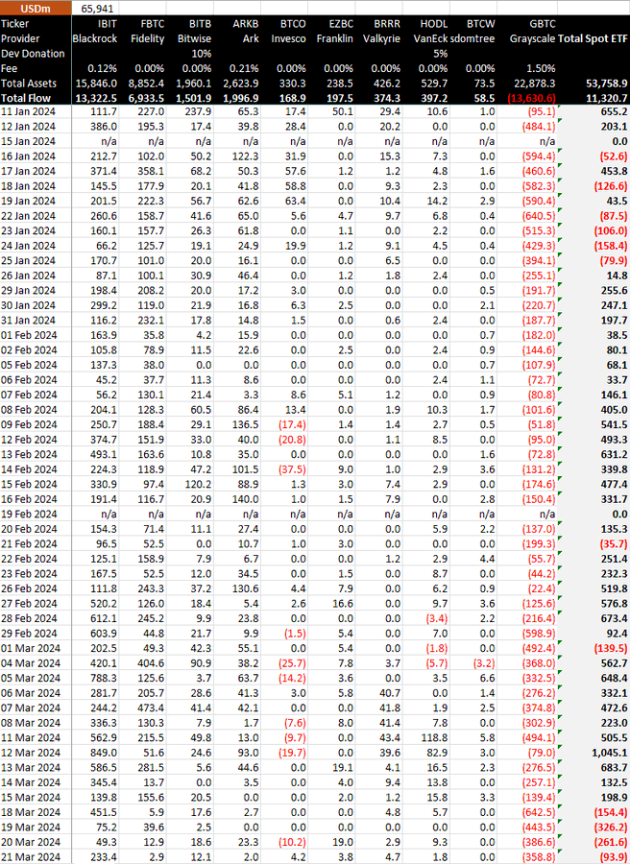Screen dimensions: 630x864
Task: Click HODL value 118.8 on 11 Mar
Action: pos(435,738)
